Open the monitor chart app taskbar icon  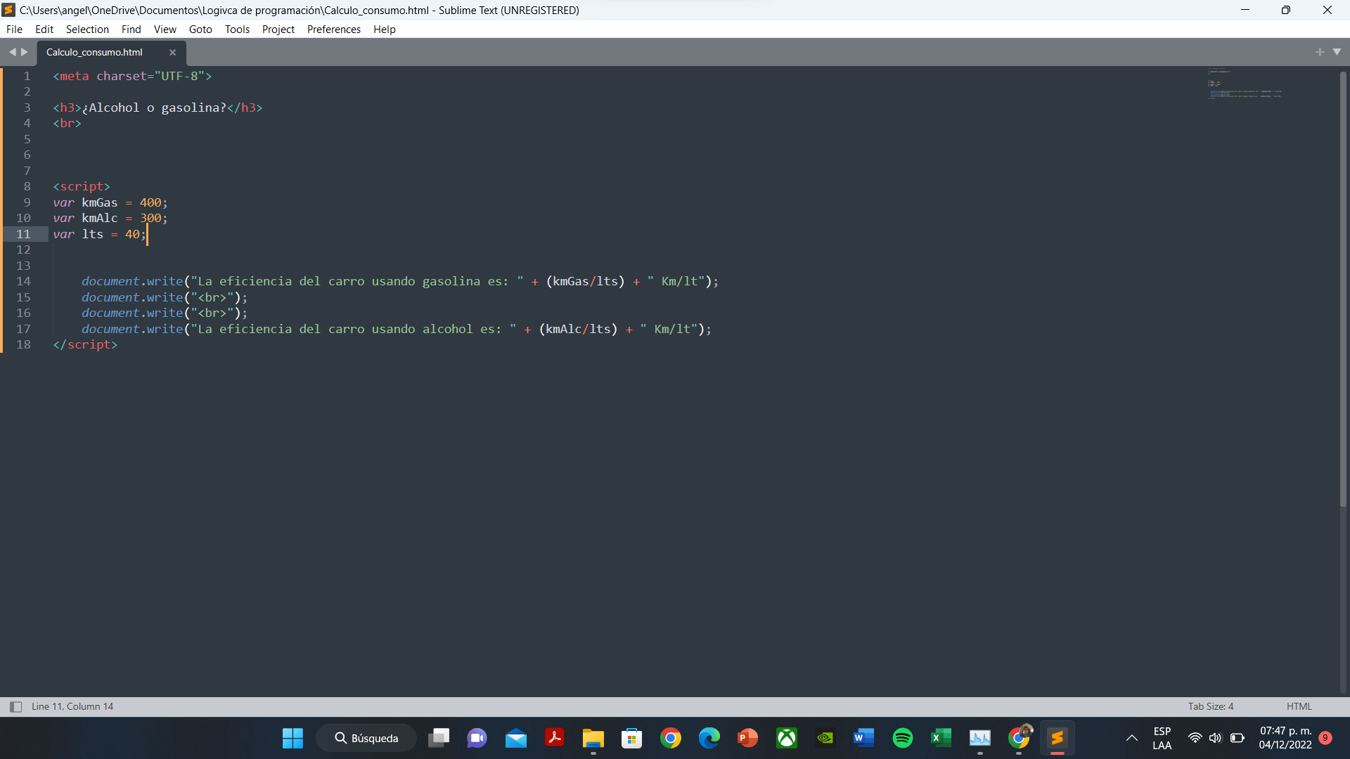(x=979, y=738)
